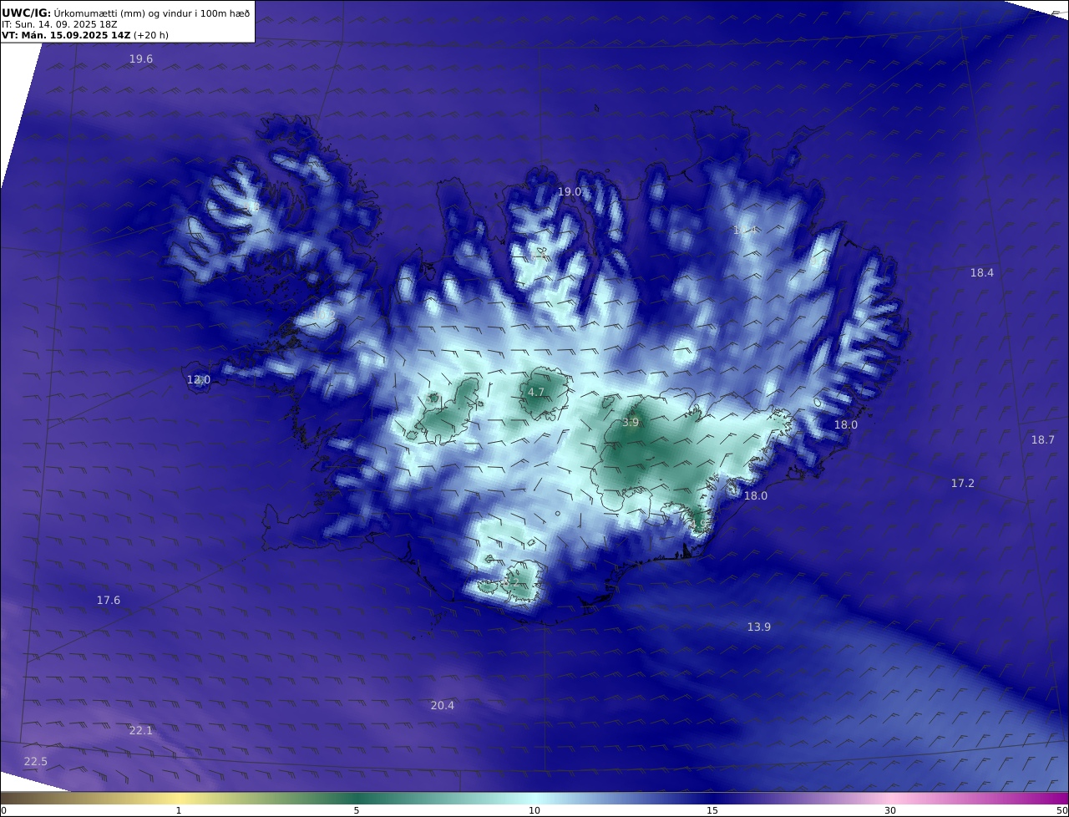Click tick label 30 on the color scale
Screen dimensions: 1069x817
(x=890, y=811)
